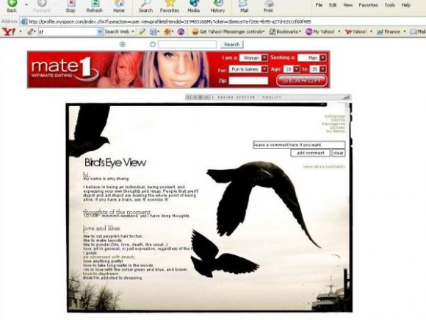
Task: Click the add comment button
Action: pos(310,153)
